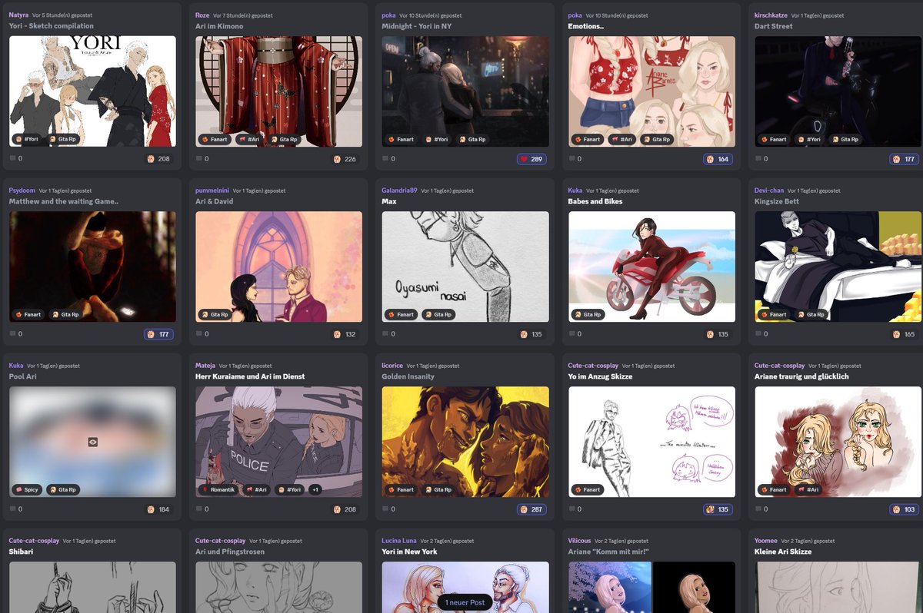This screenshot has width=923, height=613.
Task: Click the title 'Kleine Ari Skizze'
Action: [783, 552]
